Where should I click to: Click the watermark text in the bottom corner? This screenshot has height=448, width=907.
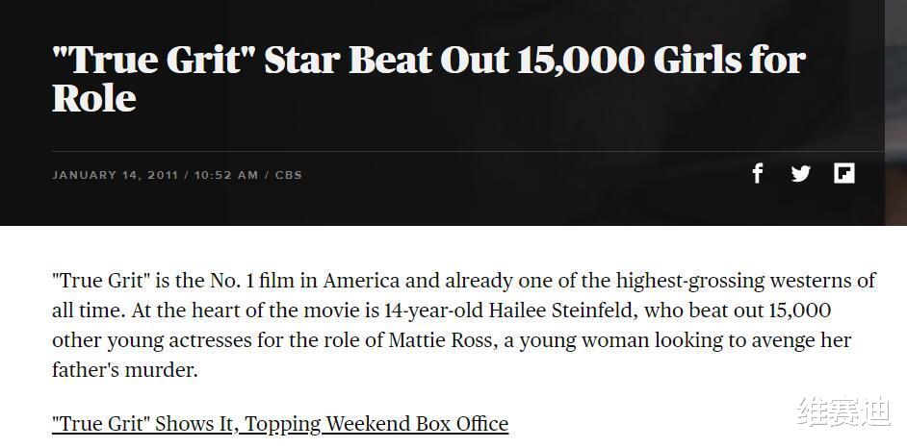tap(843, 411)
